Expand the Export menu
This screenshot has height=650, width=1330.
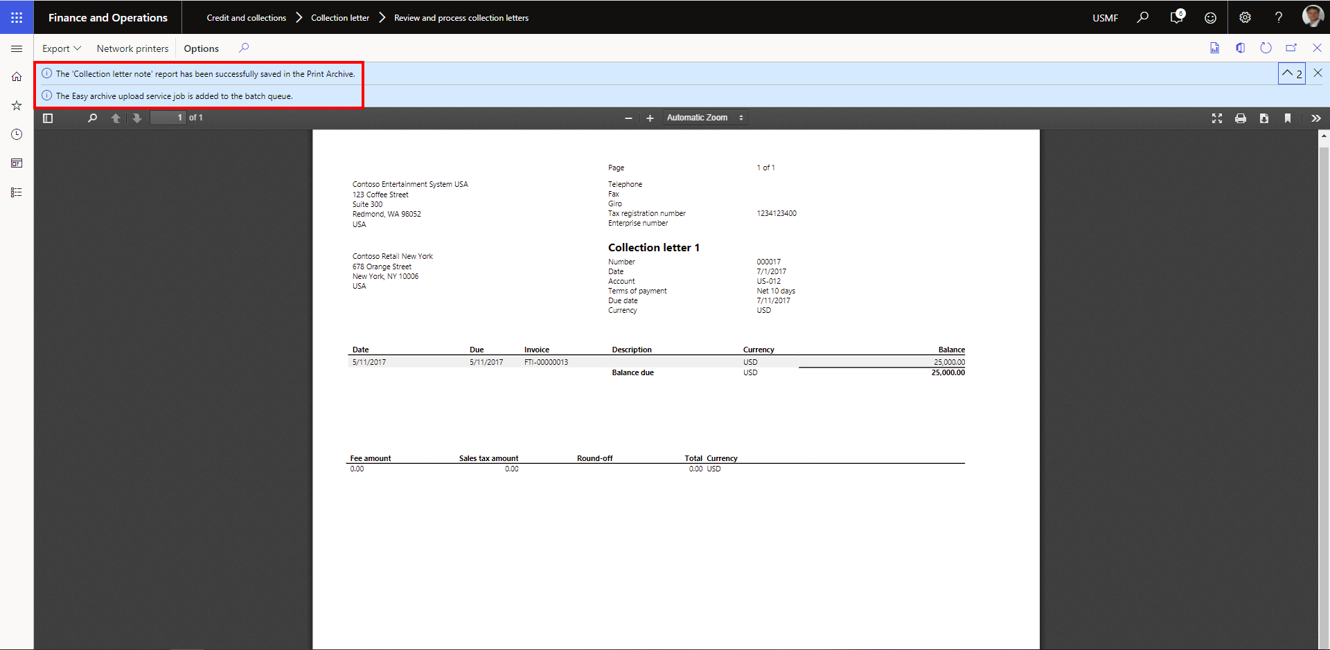coord(62,48)
